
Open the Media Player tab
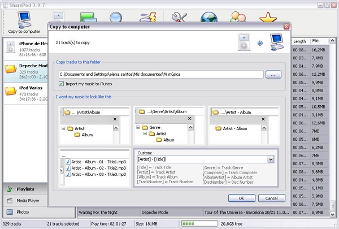[x=25, y=200]
